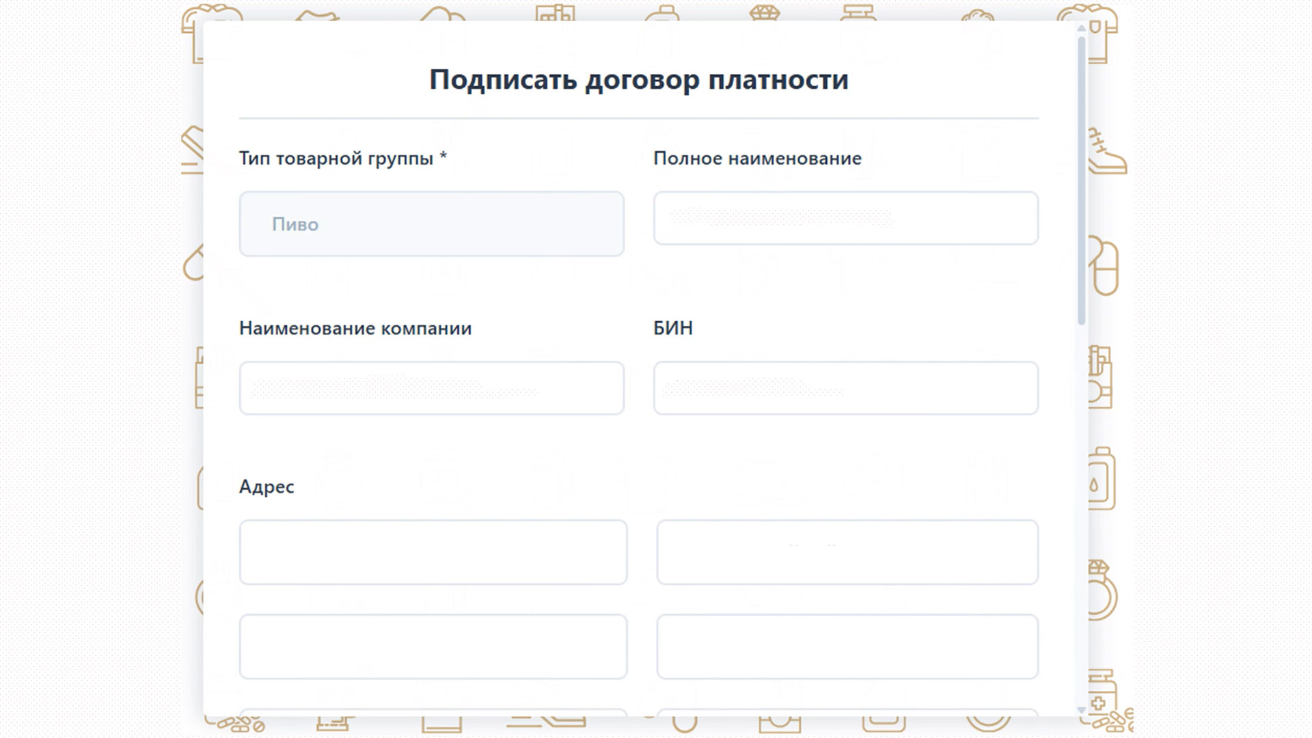
Task: Click inside the БИН field
Action: pyautogui.click(x=846, y=387)
